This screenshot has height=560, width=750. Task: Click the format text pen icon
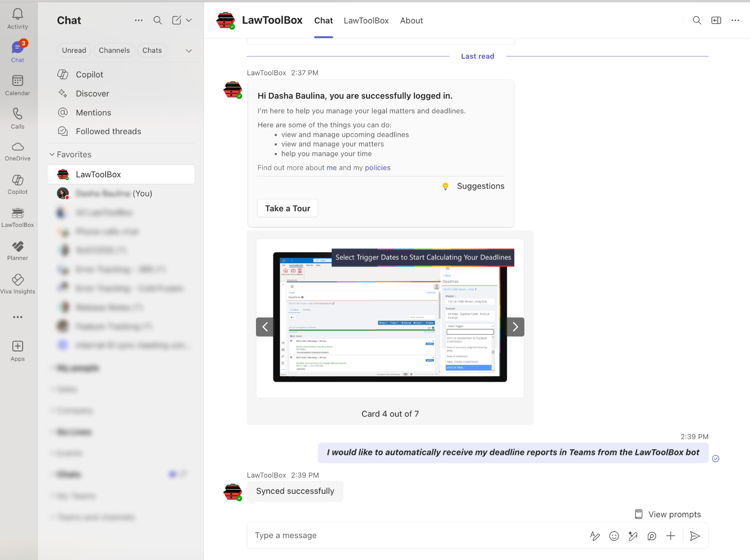pyautogui.click(x=595, y=536)
